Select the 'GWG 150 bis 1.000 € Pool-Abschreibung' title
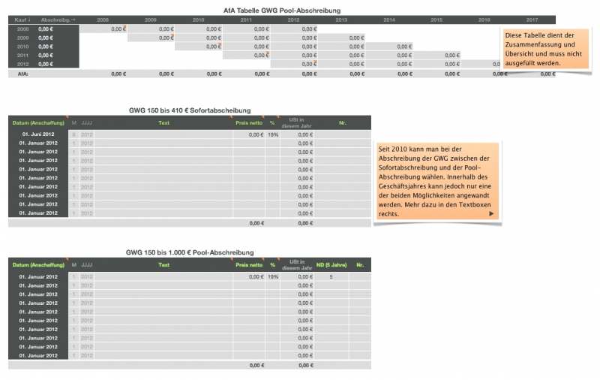The height and width of the screenshot is (380, 600). coord(190,253)
